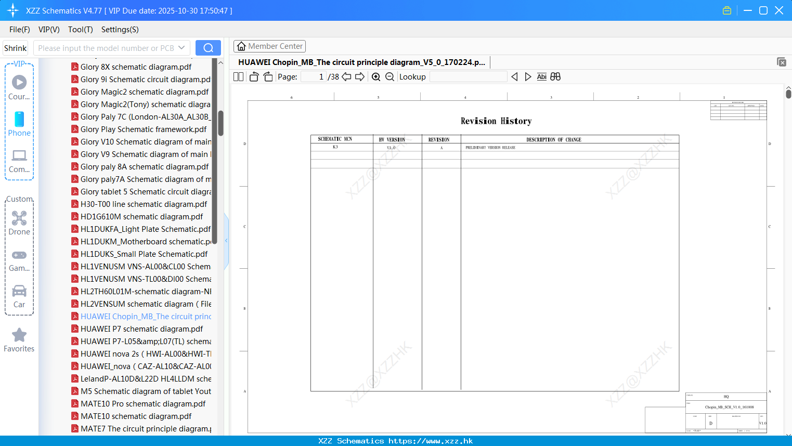
Task: Open HL1DUKM_Motherboard schematic file
Action: (x=141, y=241)
